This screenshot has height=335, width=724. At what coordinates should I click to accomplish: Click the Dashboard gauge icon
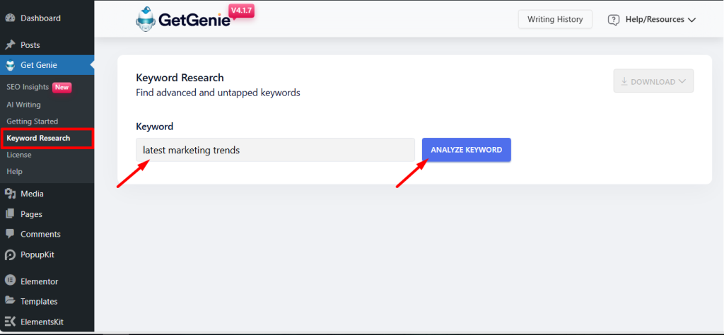10,18
